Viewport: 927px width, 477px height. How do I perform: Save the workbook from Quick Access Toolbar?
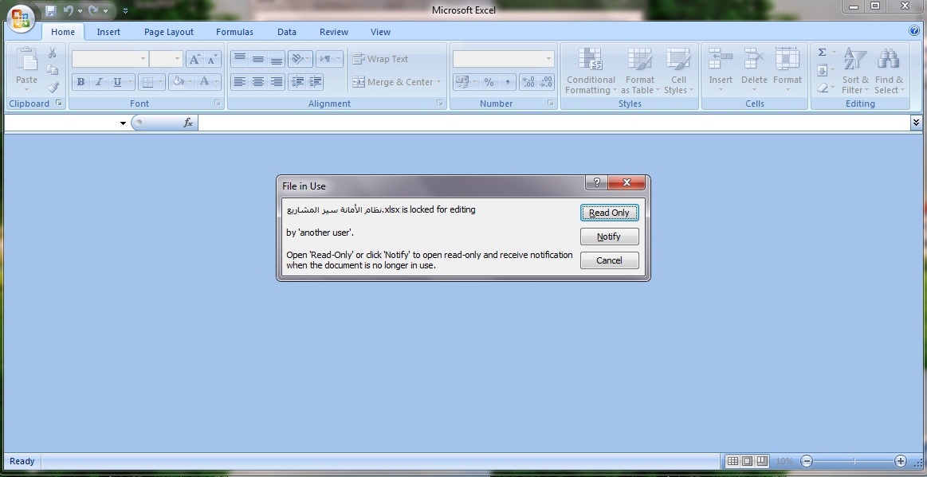51,10
